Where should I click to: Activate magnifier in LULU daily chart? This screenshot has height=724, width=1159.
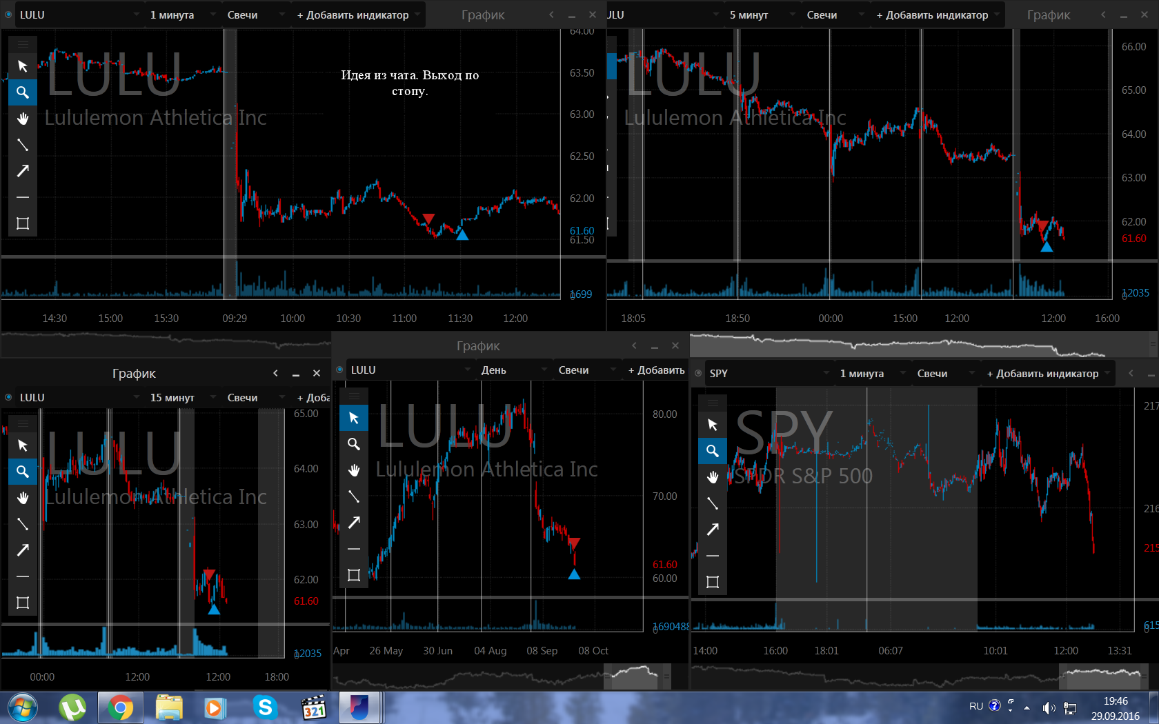point(354,444)
